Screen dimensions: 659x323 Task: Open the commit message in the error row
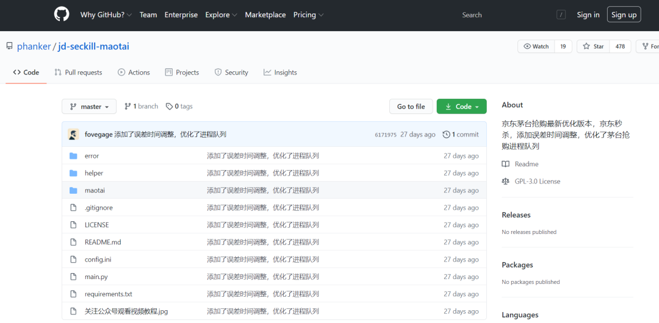(262, 156)
